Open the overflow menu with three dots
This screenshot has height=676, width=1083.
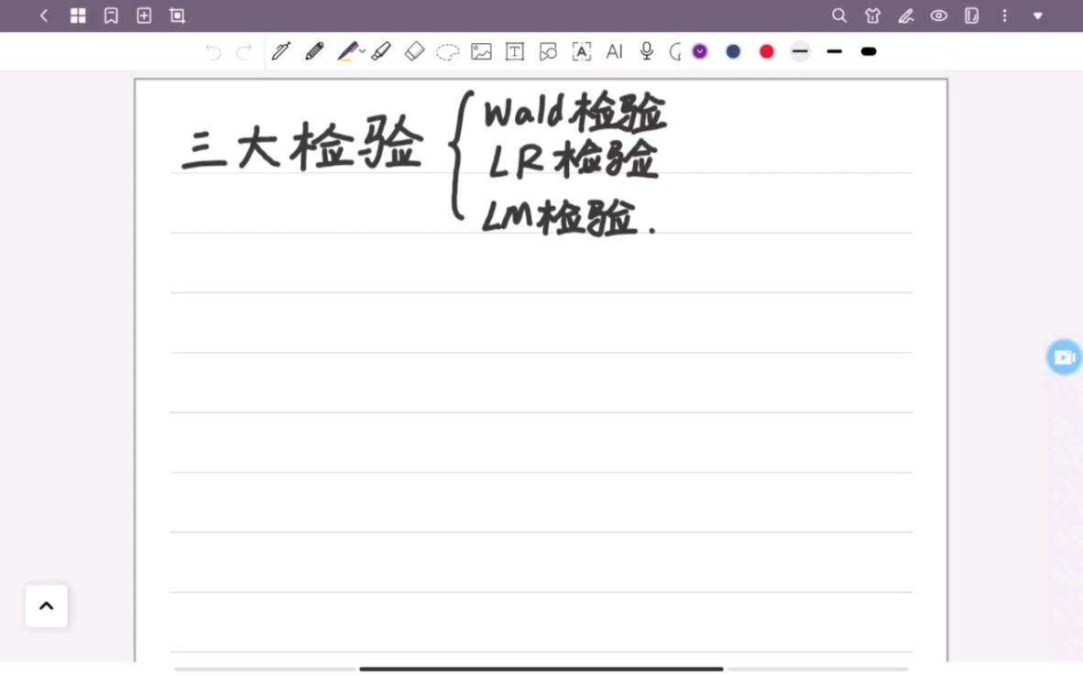click(x=1004, y=16)
